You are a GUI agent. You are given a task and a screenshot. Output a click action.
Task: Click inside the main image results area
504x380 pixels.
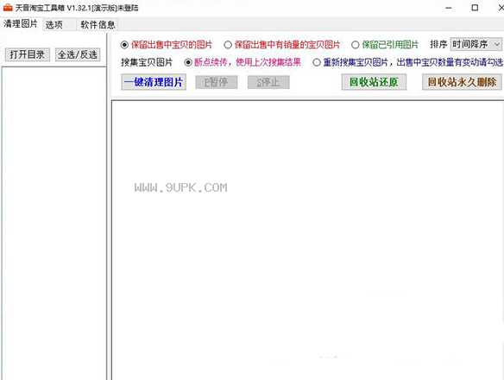pyautogui.click(x=307, y=240)
